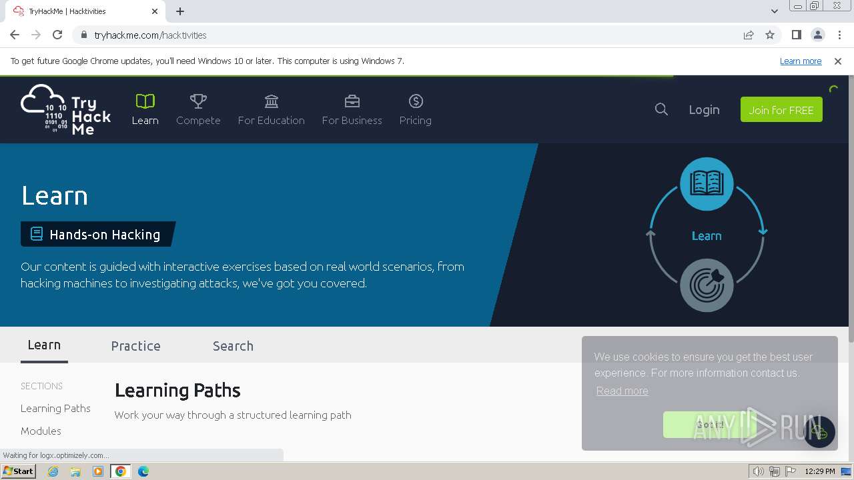
Task: Open Read more cookie policy link
Action: [622, 391]
